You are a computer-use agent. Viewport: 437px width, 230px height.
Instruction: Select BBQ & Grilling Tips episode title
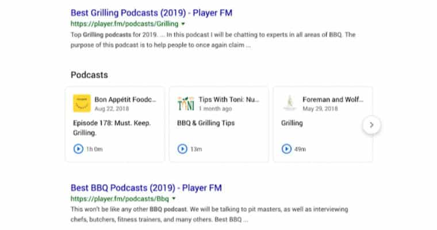[x=206, y=123]
